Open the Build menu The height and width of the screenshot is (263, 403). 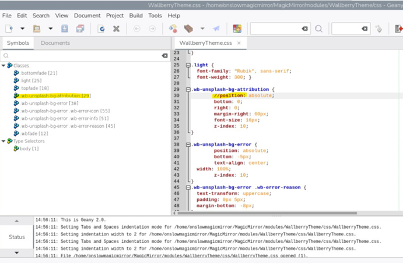pyautogui.click(x=135, y=15)
